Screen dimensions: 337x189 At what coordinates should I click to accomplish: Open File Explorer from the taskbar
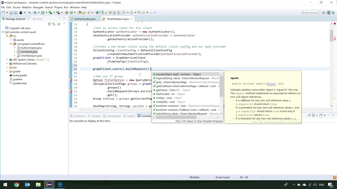pos(38,185)
